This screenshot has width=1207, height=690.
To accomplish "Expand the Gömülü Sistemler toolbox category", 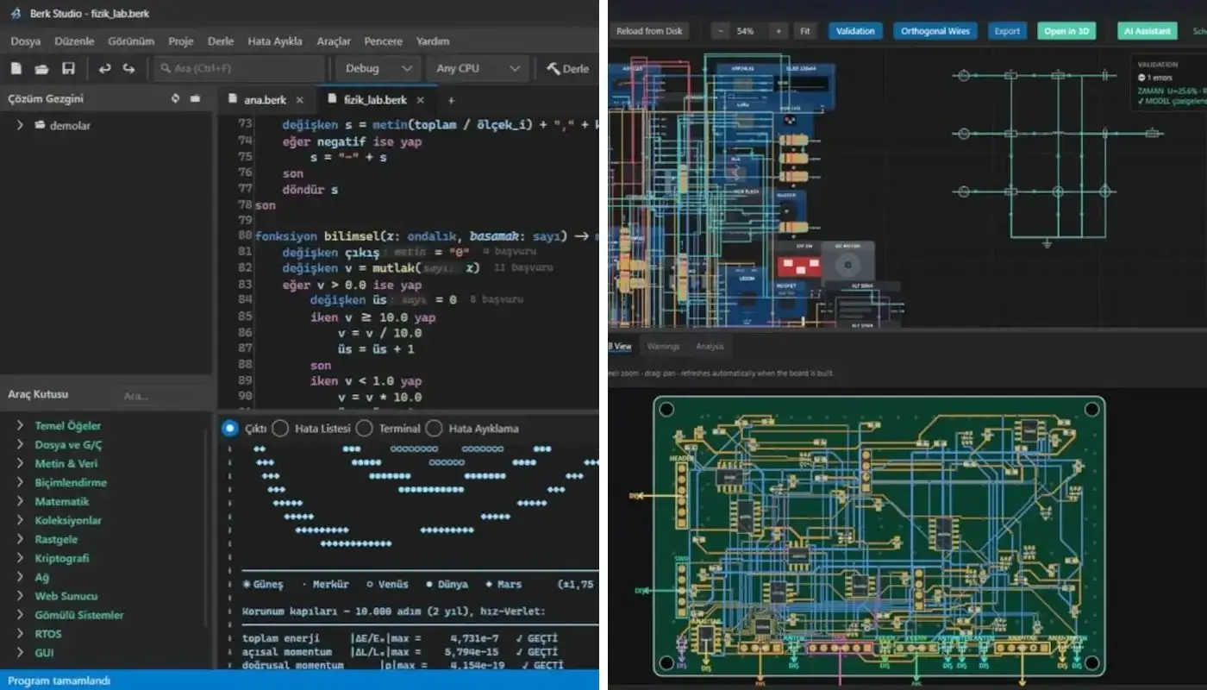I will [20, 615].
